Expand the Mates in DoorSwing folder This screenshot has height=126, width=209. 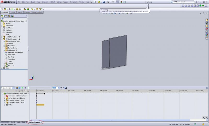(x=4, y=41)
